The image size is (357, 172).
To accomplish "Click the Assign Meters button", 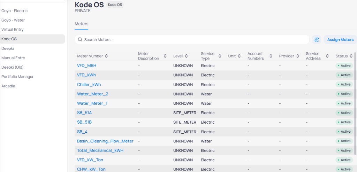I will pos(340,40).
